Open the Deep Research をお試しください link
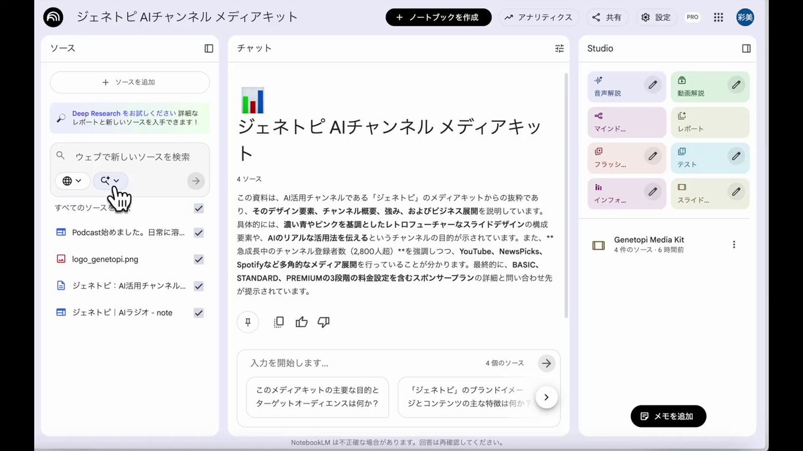Screen dimensions: 803x451 point(124,114)
